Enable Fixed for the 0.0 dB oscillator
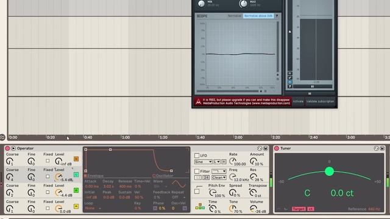This screenshot has width=390, height=219. (48, 208)
